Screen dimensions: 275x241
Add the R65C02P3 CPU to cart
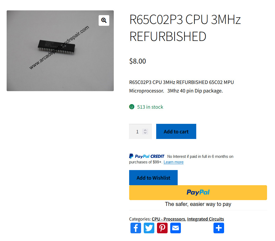click(176, 132)
